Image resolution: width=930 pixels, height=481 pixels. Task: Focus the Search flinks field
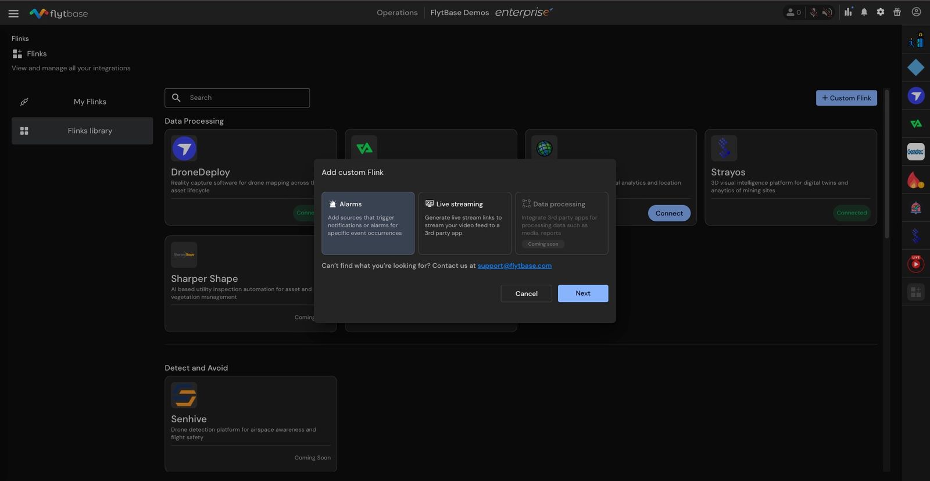tap(237, 98)
